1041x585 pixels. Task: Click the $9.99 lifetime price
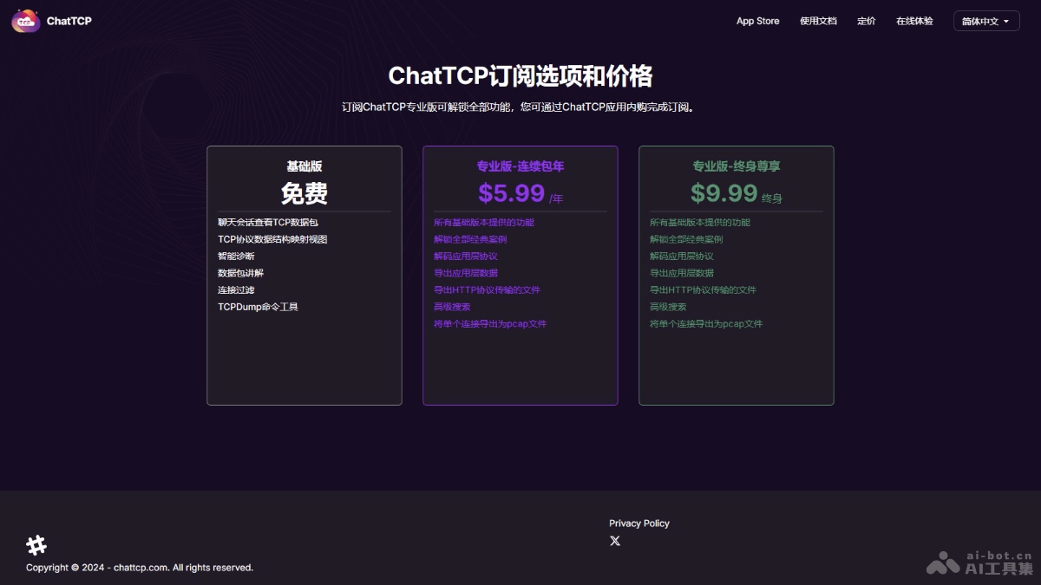[723, 192]
